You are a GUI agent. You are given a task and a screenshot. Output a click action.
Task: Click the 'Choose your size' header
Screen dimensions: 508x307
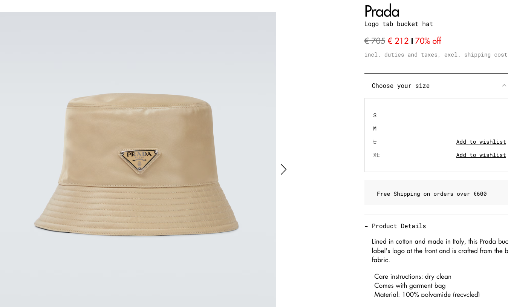(401, 86)
